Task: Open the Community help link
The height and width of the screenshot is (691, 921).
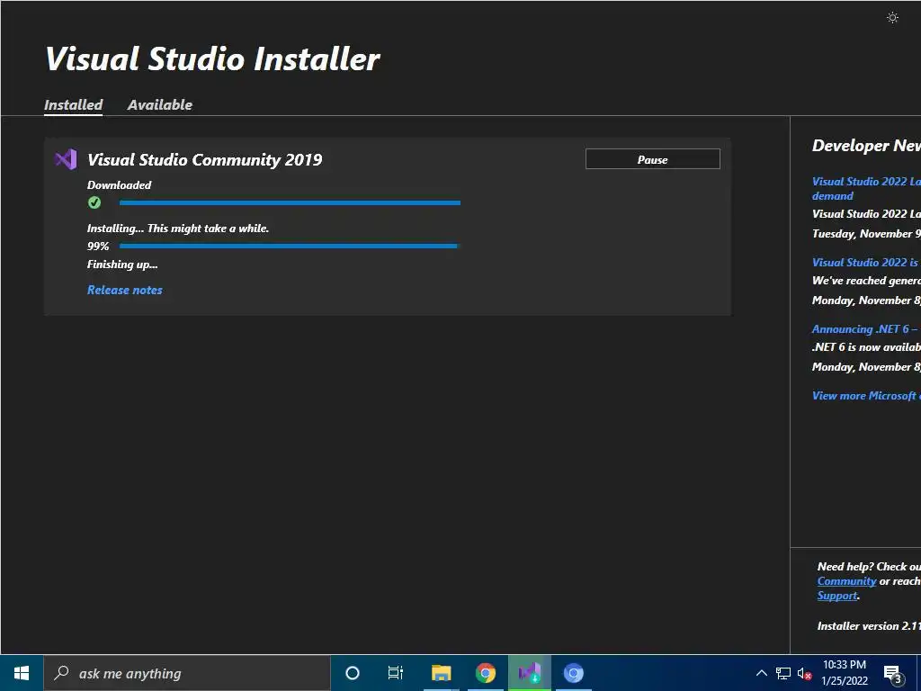Action: pyautogui.click(x=846, y=581)
